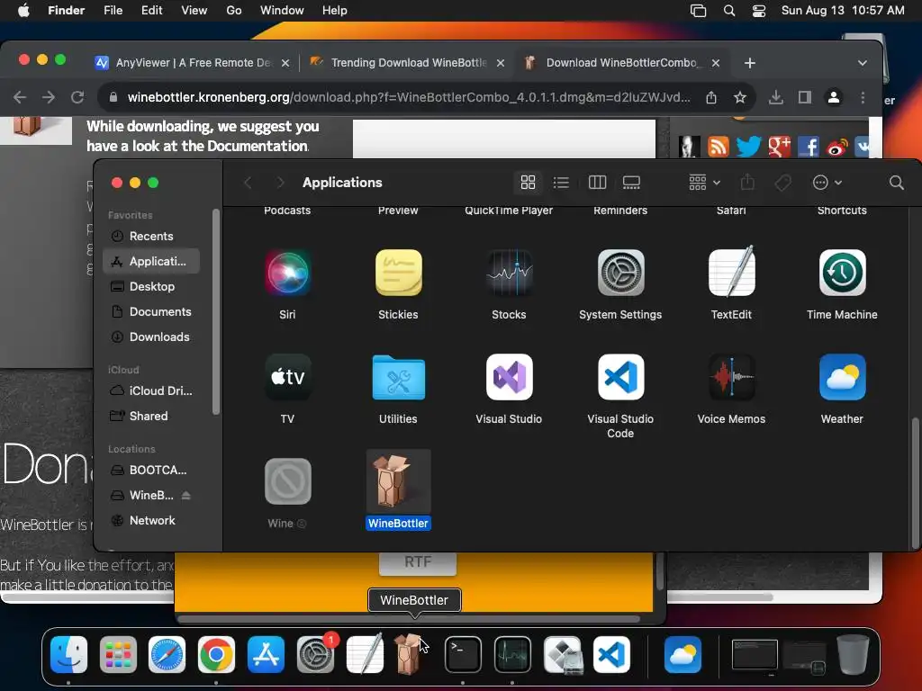This screenshot has height=691, width=922.
Task: Click the Finder sidebar scrollbar
Action: pos(216,312)
